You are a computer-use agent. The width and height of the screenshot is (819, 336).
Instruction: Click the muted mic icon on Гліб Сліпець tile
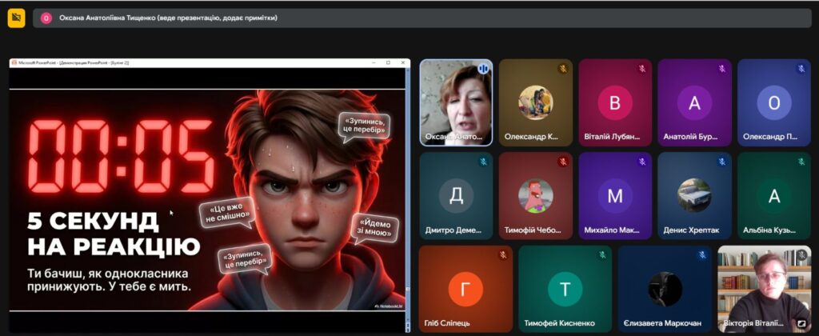[x=503, y=255]
